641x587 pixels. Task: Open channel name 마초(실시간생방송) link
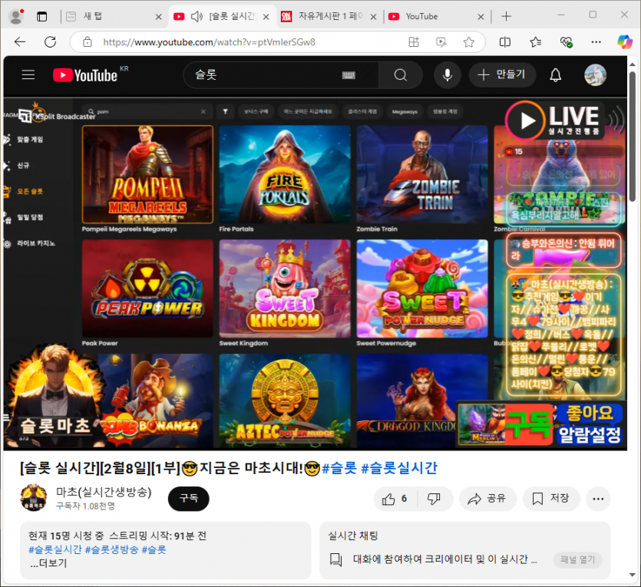point(104,492)
